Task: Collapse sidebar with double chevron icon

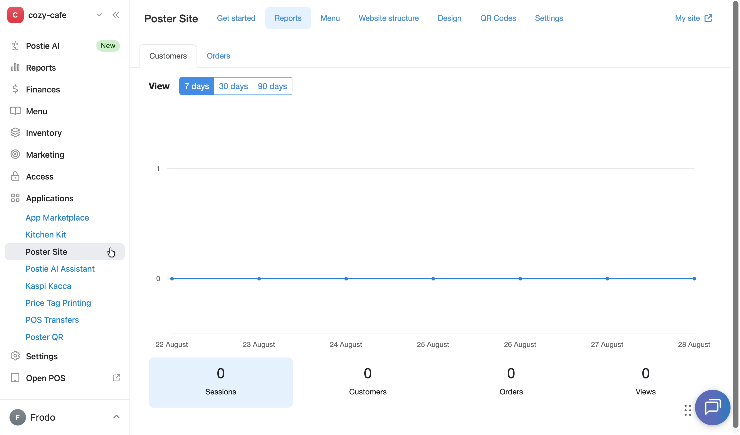Action: click(116, 15)
